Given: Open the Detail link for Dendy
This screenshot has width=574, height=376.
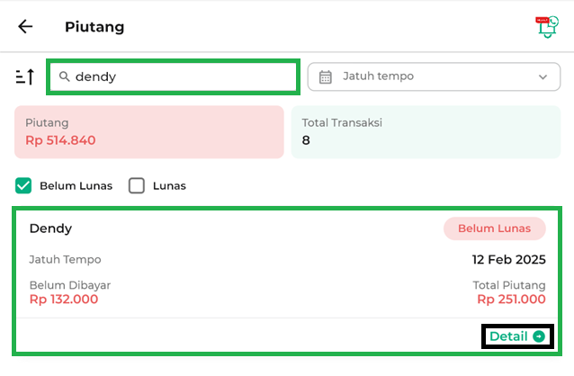Looking at the screenshot, I should point(508,336).
